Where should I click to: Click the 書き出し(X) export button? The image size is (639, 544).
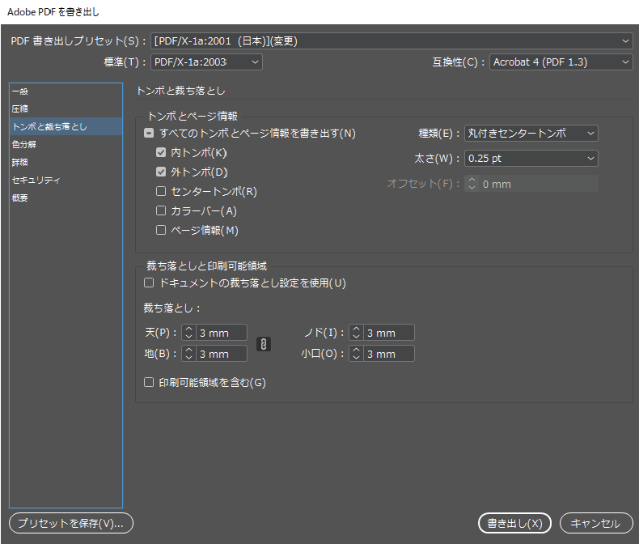[x=514, y=523]
